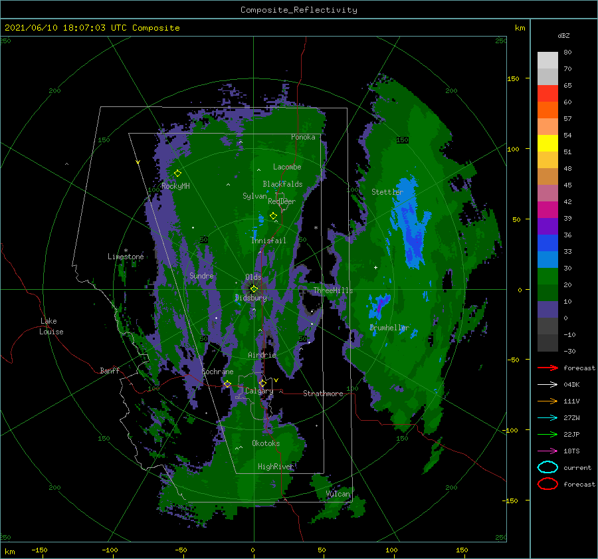Click the Drumheller label
Viewport: 598px width, 559px height.
tap(389, 328)
